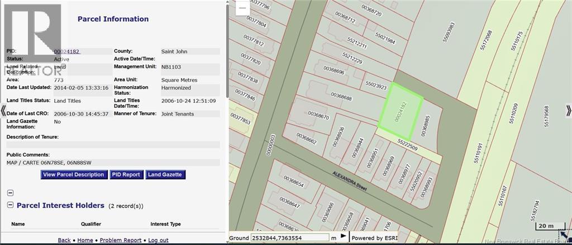Open the PID Report
Viewport: 572px width, 245px height.
click(126, 175)
